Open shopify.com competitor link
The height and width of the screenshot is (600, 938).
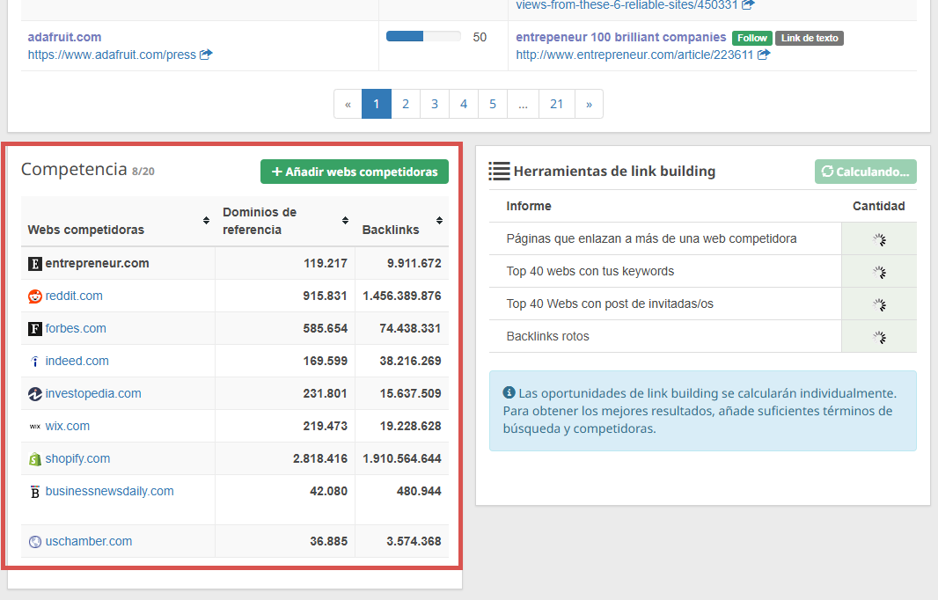pyautogui.click(x=77, y=459)
